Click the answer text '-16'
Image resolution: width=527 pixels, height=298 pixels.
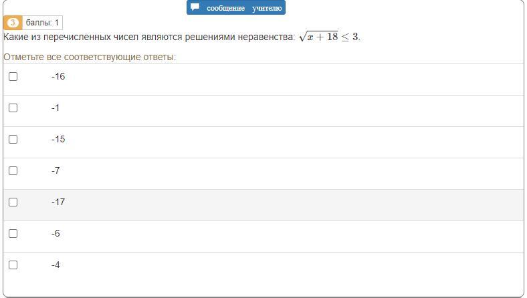pos(58,77)
